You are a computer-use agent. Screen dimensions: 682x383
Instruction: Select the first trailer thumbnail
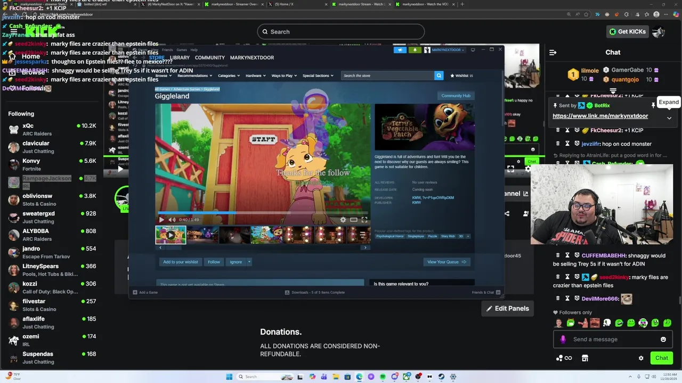pos(170,235)
